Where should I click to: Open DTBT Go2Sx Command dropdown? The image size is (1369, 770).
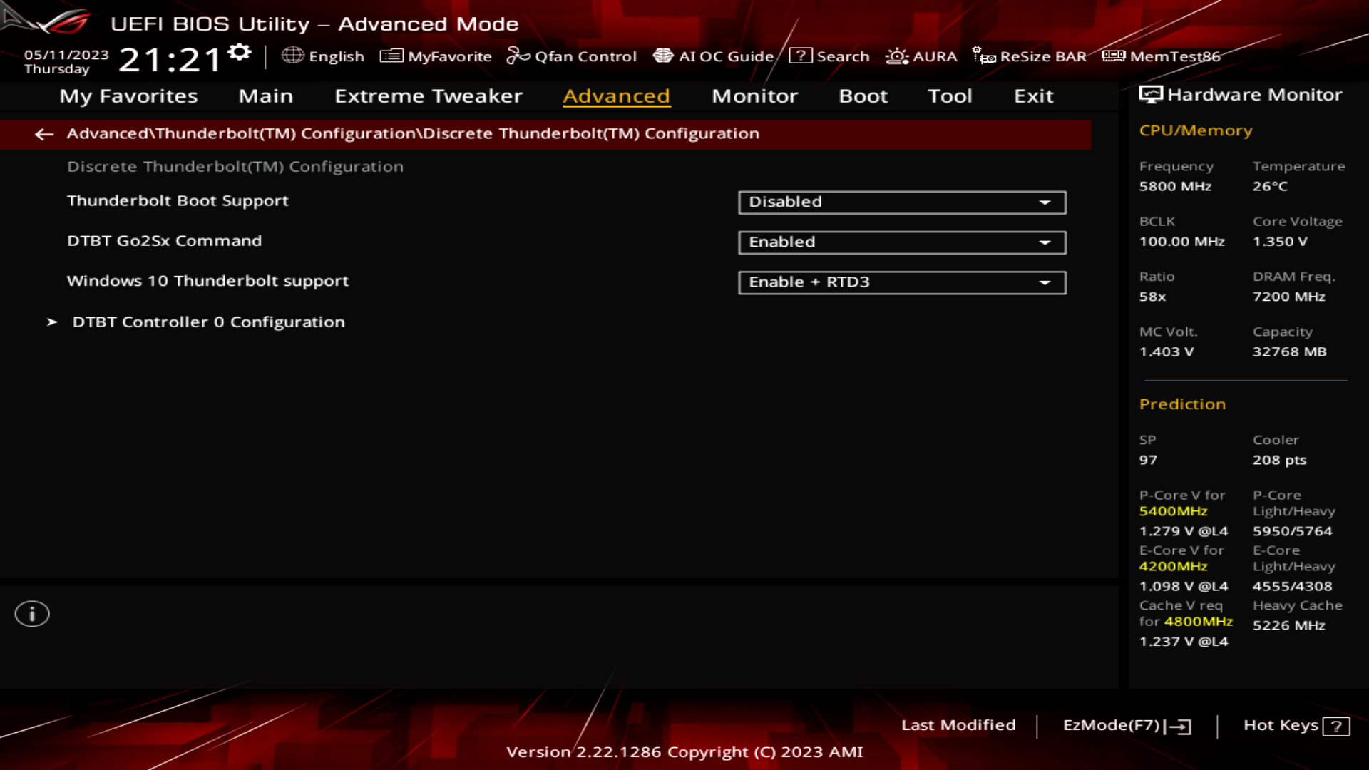click(x=902, y=242)
